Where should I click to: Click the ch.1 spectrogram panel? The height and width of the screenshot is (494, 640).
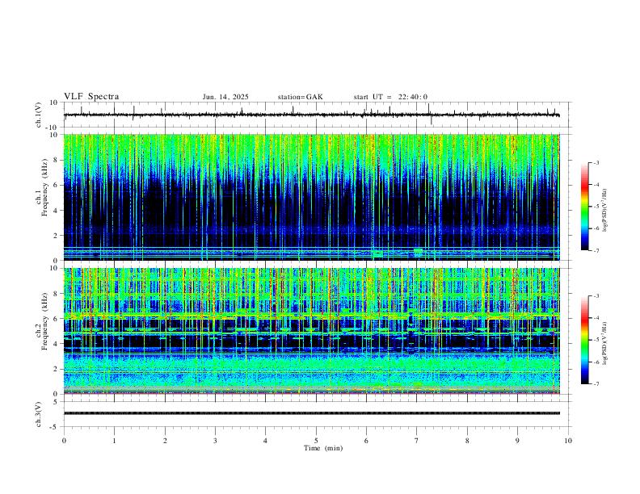311,197
